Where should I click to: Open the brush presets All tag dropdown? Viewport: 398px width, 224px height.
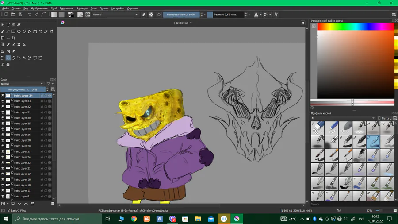(x=343, y=118)
